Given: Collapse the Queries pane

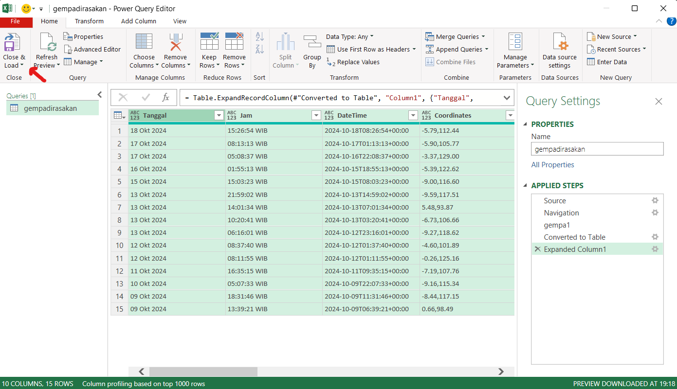Looking at the screenshot, I should [x=100, y=94].
